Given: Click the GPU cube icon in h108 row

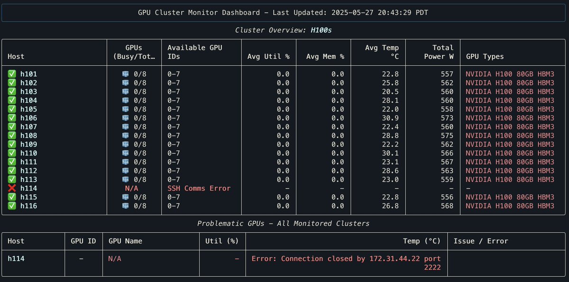Looking at the screenshot, I should point(126,136).
